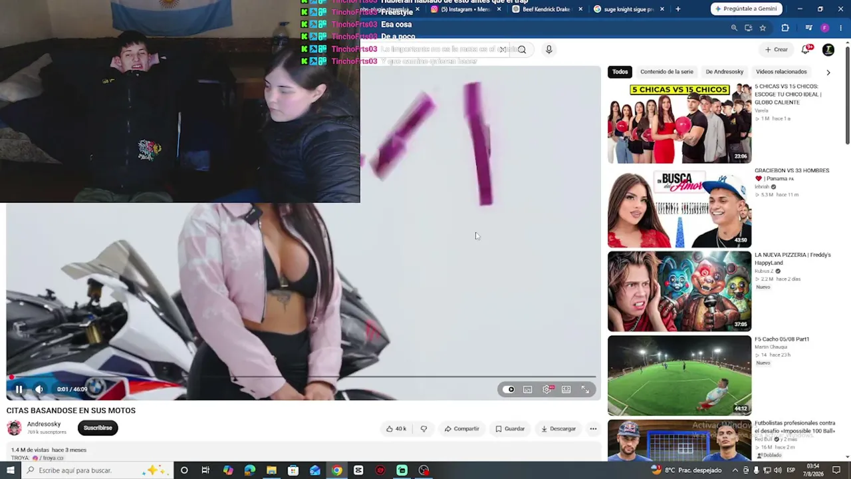This screenshot has height=479, width=851.
Task: Select Videos relacionados filter chip
Action: tap(781, 72)
